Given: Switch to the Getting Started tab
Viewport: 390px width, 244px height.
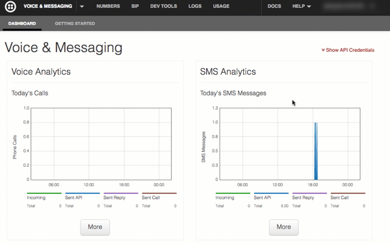Looking at the screenshot, I should click(75, 23).
